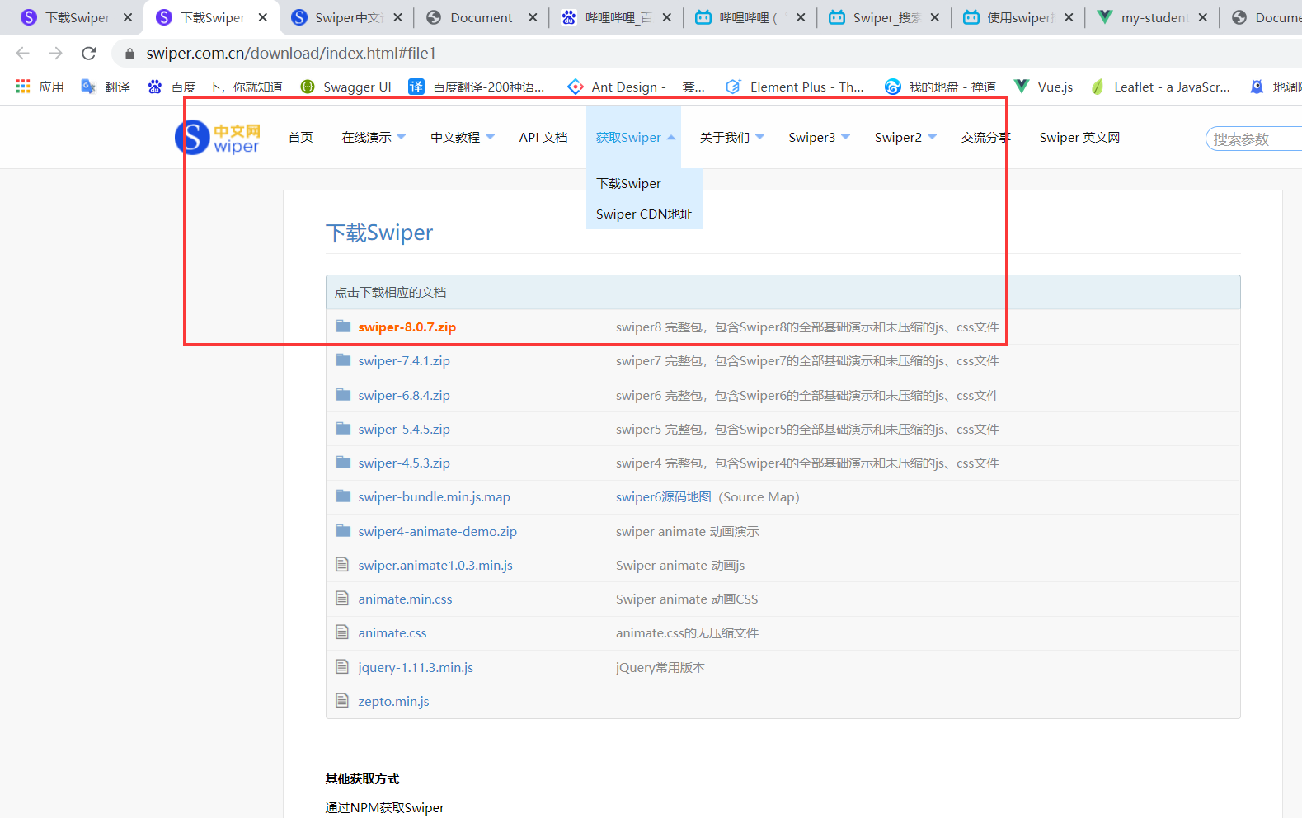Open the 翻译 bookmark
1302x818 pixels.
tap(106, 87)
